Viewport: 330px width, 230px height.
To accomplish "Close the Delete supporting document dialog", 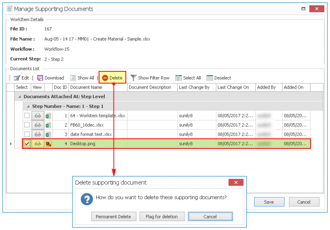I will click(236, 183).
